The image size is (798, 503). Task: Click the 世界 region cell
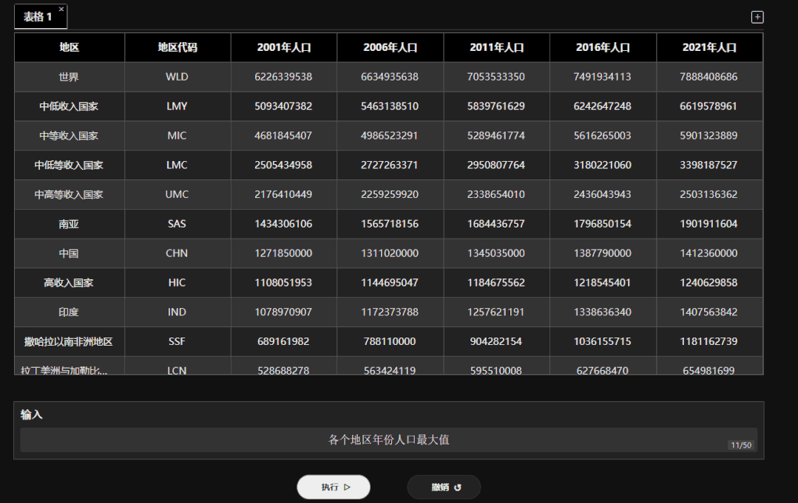pos(70,77)
